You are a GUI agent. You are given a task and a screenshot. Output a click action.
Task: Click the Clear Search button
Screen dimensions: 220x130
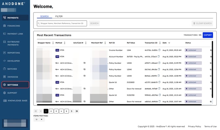[202, 23]
